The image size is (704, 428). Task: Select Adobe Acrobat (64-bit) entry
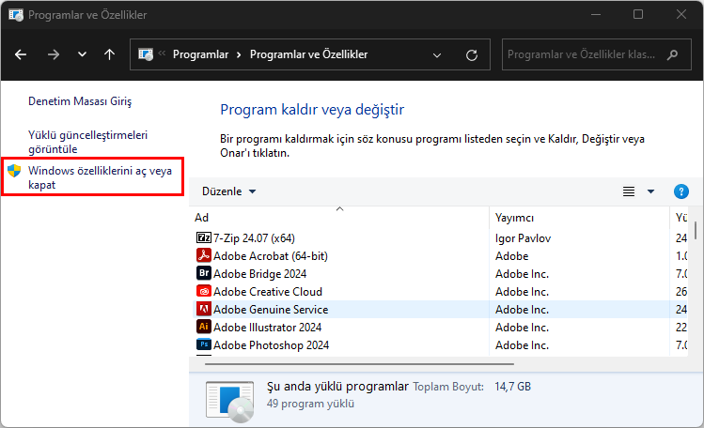[x=271, y=256]
